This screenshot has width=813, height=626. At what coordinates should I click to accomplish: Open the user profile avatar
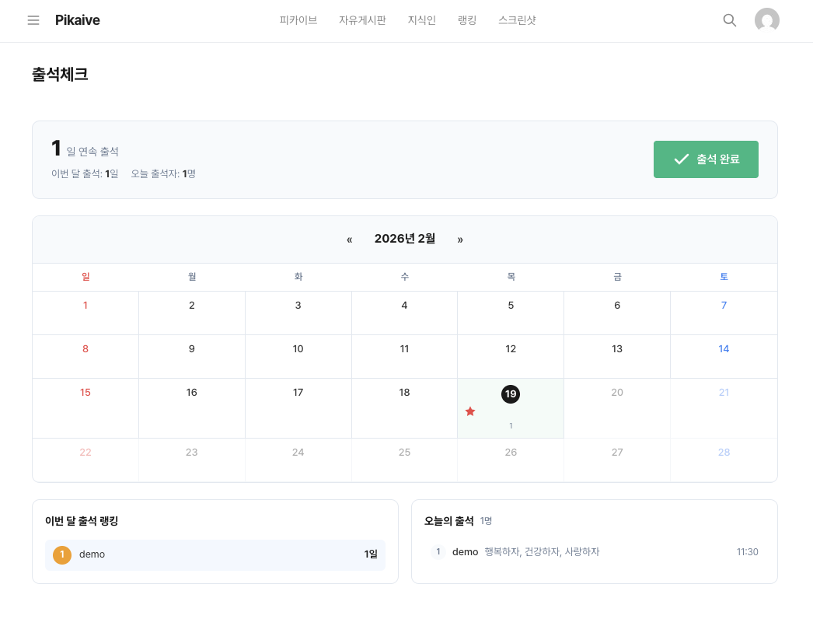click(766, 20)
